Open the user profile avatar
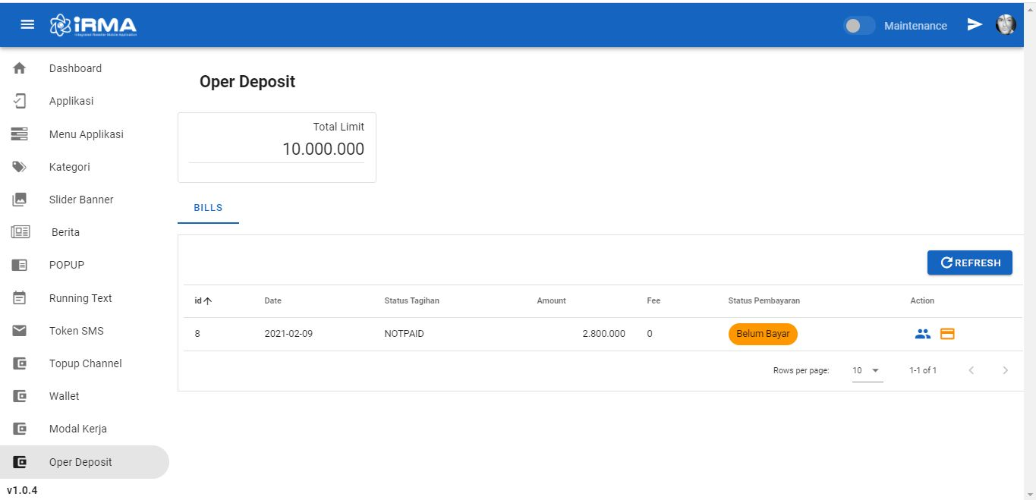 click(x=1006, y=25)
